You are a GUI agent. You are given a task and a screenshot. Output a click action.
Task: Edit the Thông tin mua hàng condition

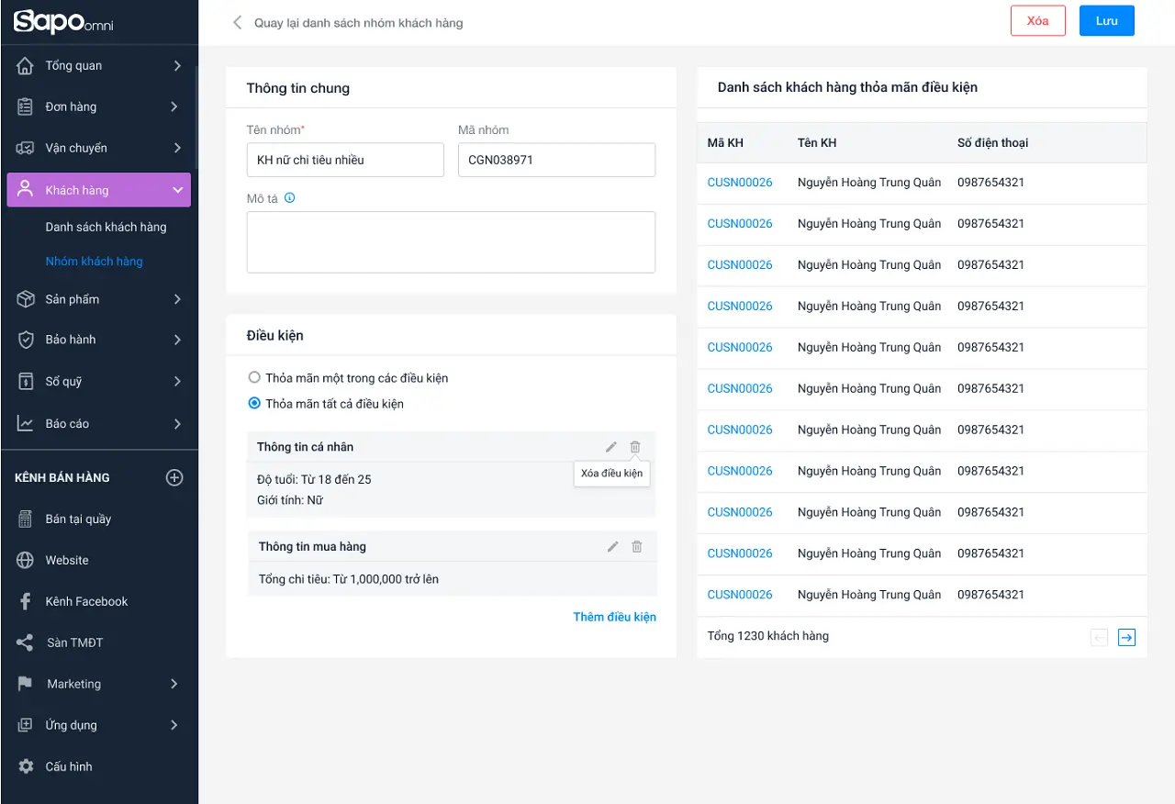coord(613,547)
